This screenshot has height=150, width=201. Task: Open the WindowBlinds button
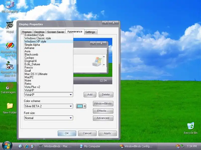[103, 103]
